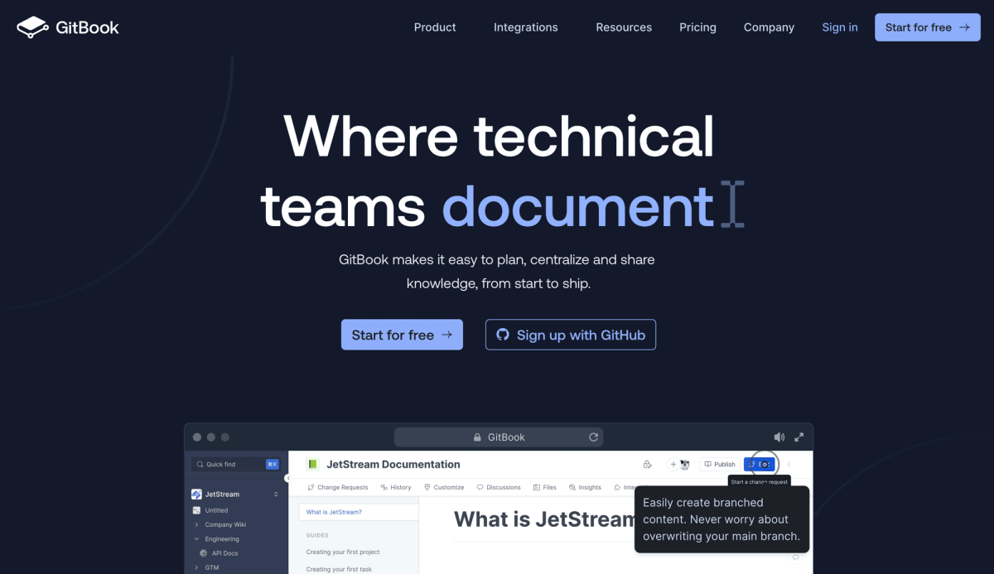Select 'What is JetStream?' page in list
Screen dimensions: 994x574
coord(334,512)
